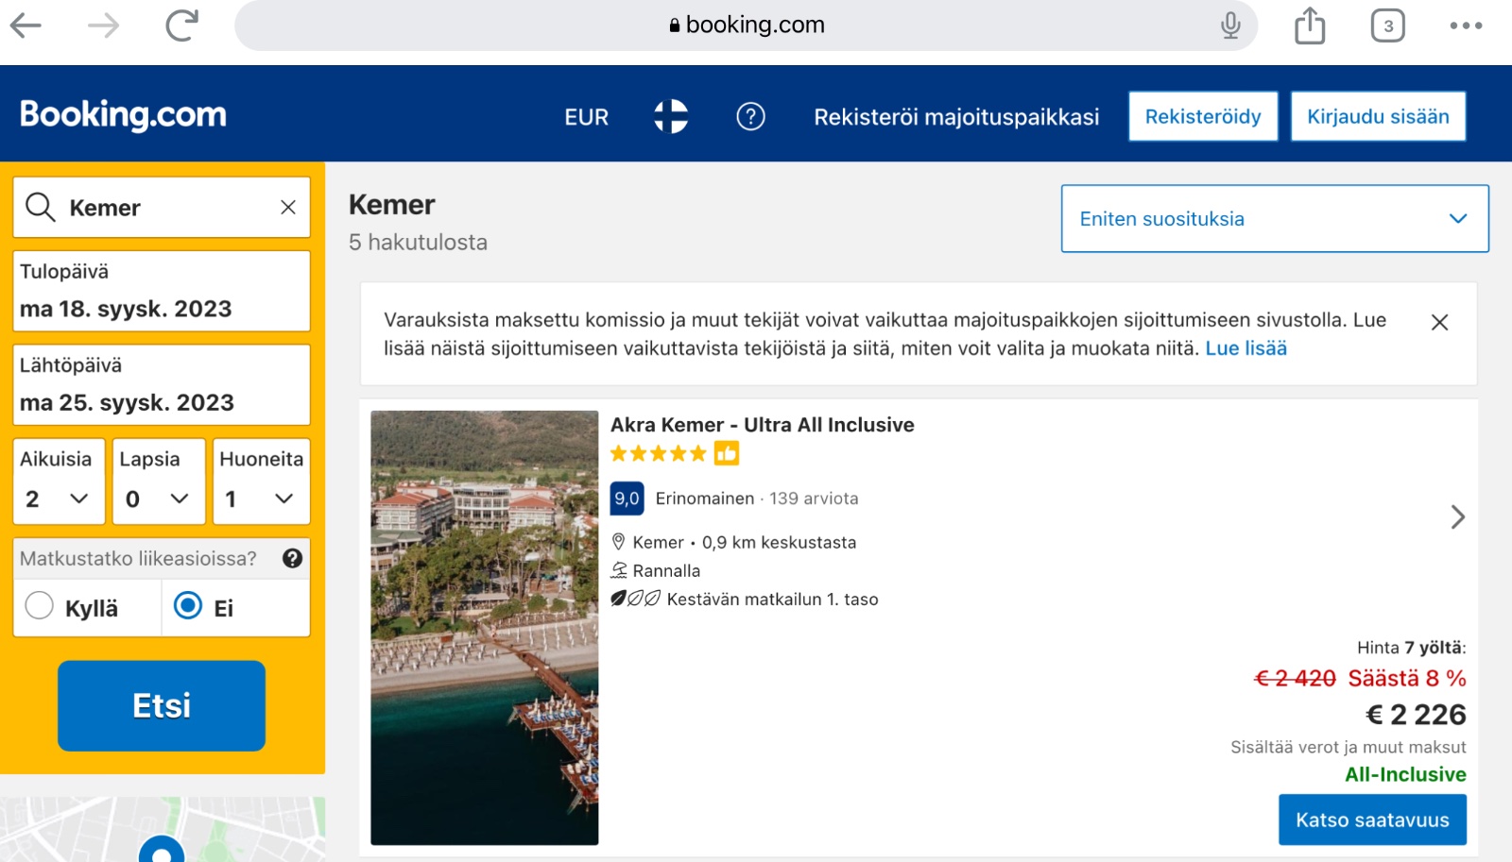1512x862 pixels.
Task: Click the browser forward arrow
Action: tap(103, 25)
